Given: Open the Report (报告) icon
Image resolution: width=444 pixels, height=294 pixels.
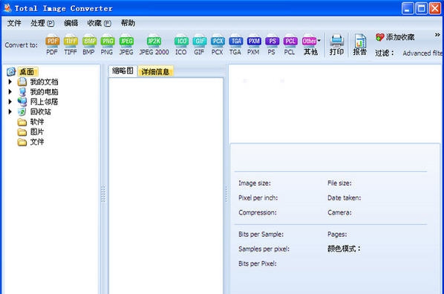Looking at the screenshot, I should (360, 45).
